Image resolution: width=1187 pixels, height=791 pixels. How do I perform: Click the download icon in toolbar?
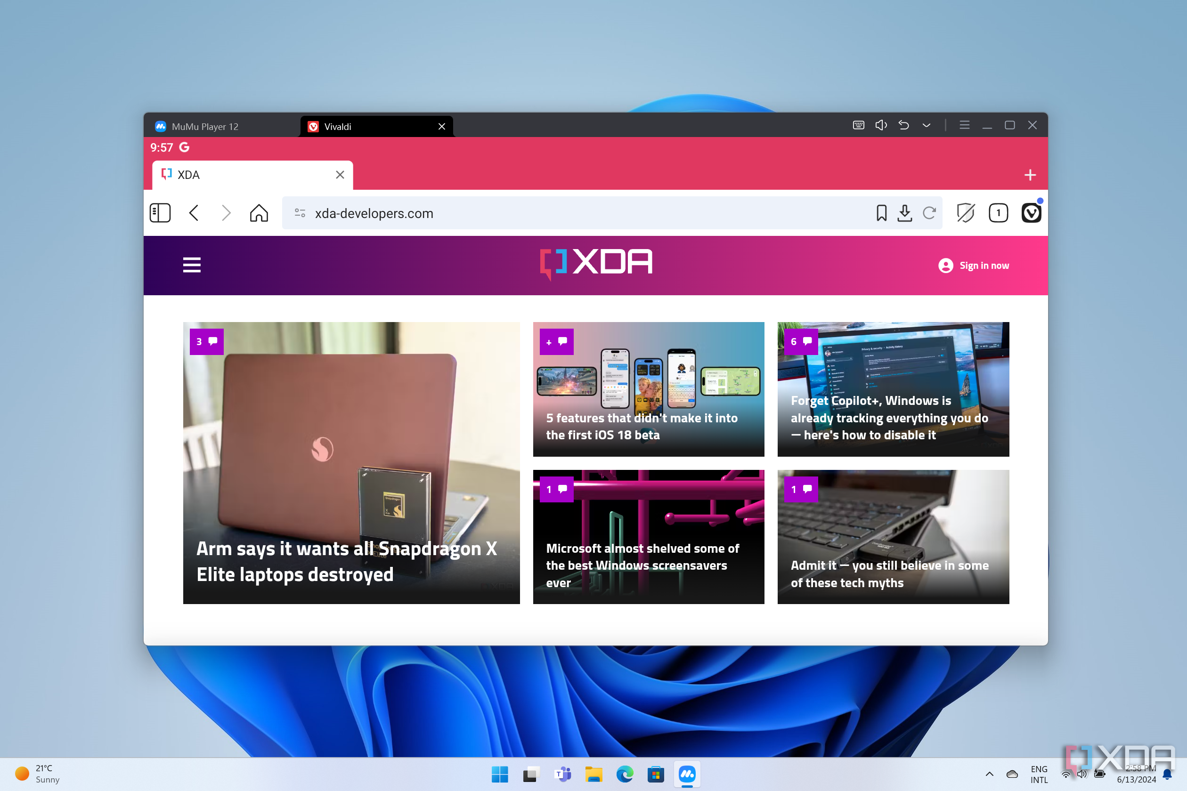pos(903,213)
